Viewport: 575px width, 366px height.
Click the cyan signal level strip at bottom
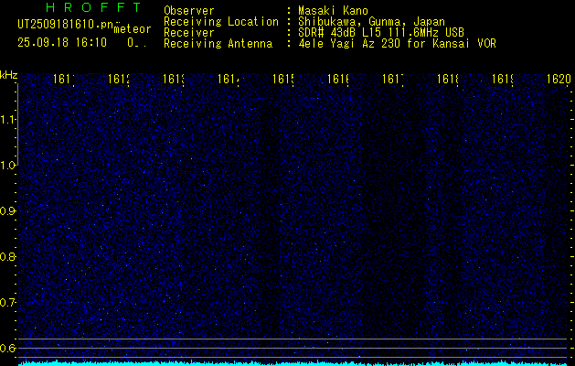click(293, 363)
